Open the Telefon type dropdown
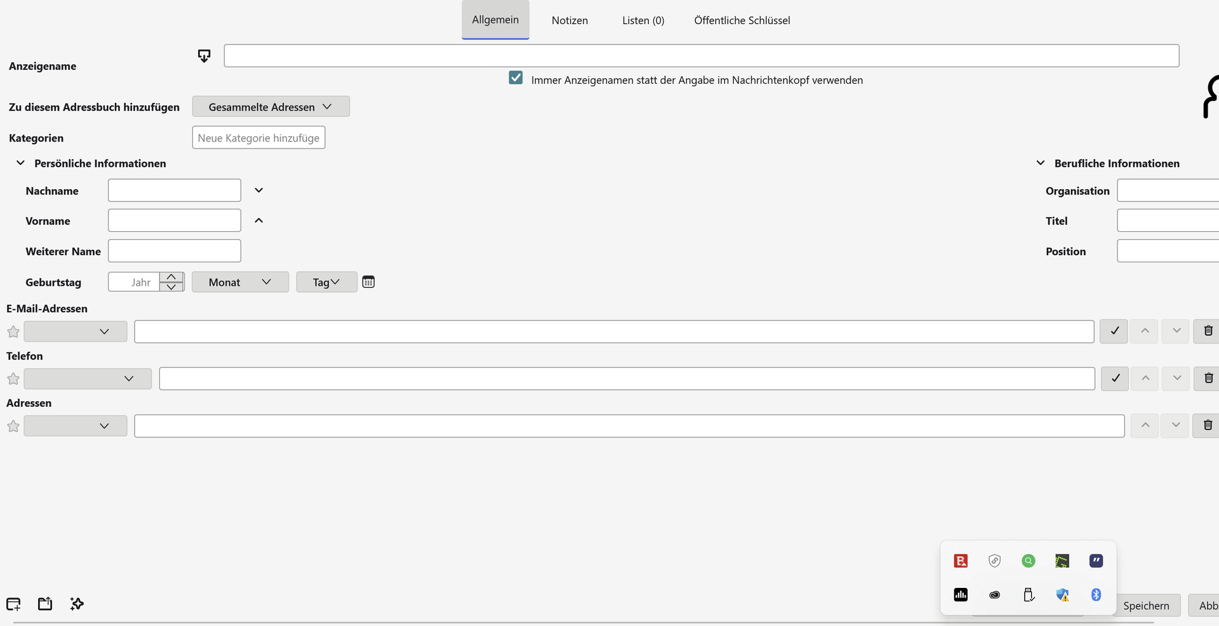 pos(88,379)
